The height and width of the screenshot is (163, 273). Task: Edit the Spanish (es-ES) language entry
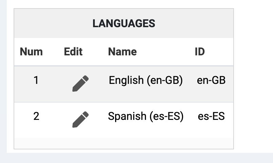click(80, 120)
